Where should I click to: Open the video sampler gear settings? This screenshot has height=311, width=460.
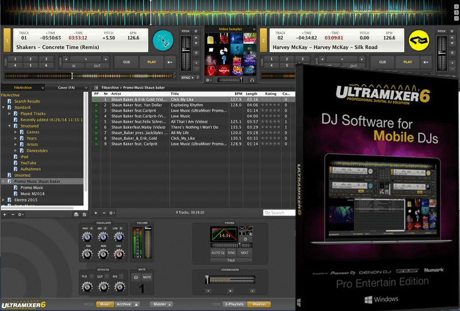click(x=208, y=80)
